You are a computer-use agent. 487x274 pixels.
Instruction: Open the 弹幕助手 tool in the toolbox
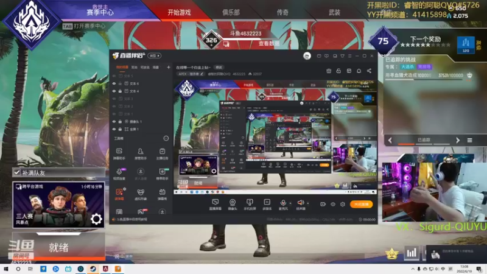click(119, 153)
